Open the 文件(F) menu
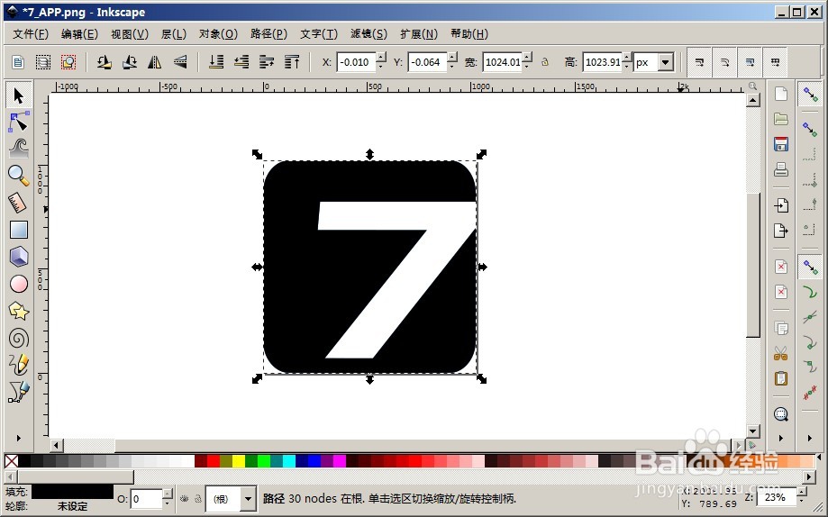Screen dimensions: 828x517 point(31,34)
